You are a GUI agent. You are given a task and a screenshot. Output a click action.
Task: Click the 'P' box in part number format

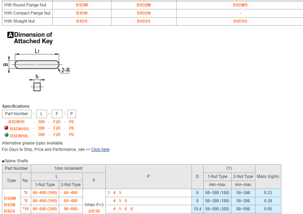pyautogui.click(x=71, y=114)
